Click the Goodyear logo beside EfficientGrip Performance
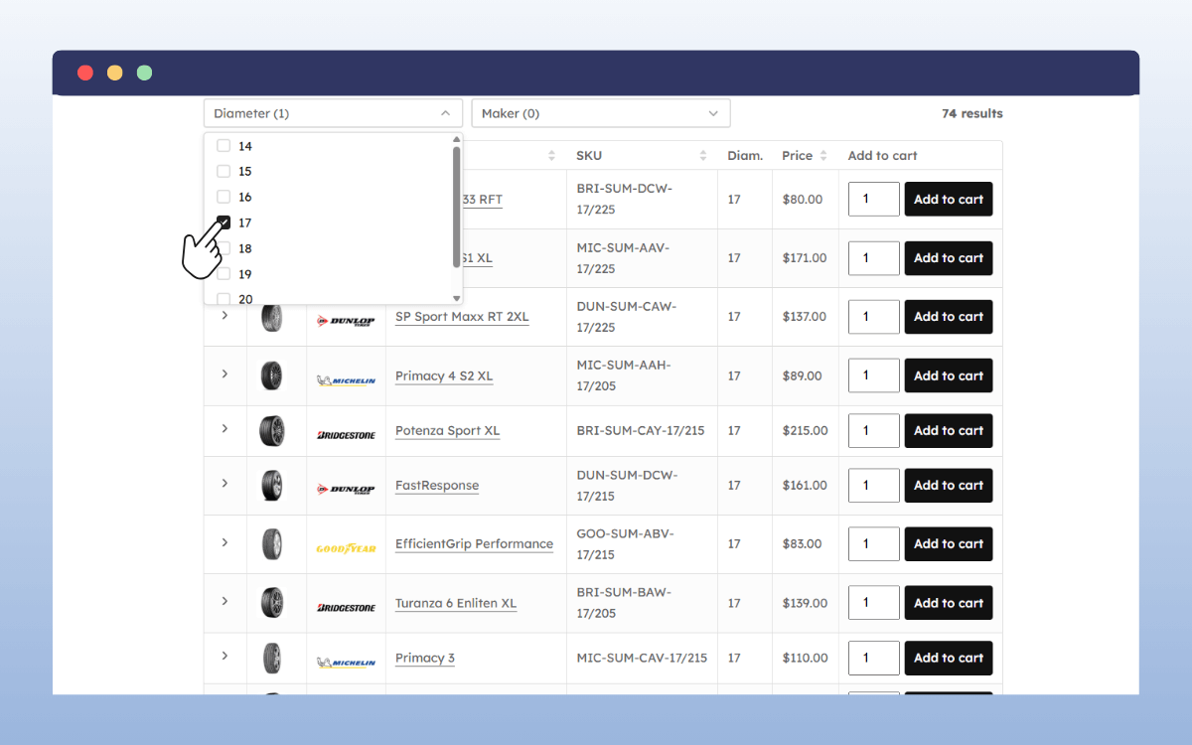This screenshot has height=745, width=1192. 346,547
